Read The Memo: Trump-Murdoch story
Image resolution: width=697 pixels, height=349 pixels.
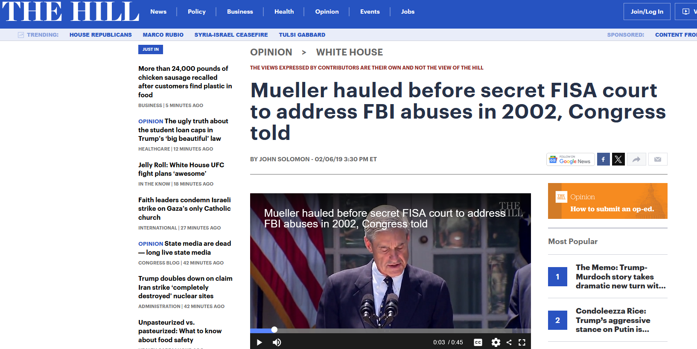point(621,276)
